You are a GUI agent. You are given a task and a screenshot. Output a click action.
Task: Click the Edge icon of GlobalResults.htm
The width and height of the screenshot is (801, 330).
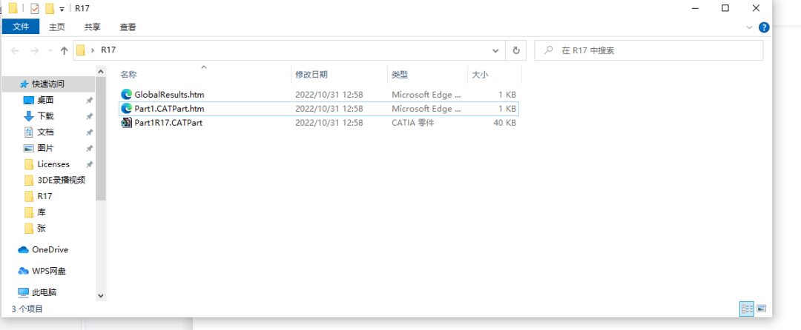[x=126, y=94]
